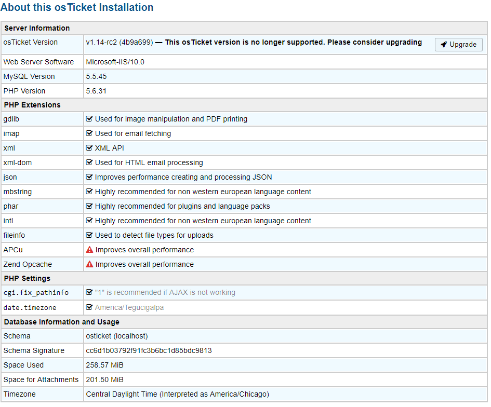
Task: Click the 'imap' extension name
Action: click(11, 133)
